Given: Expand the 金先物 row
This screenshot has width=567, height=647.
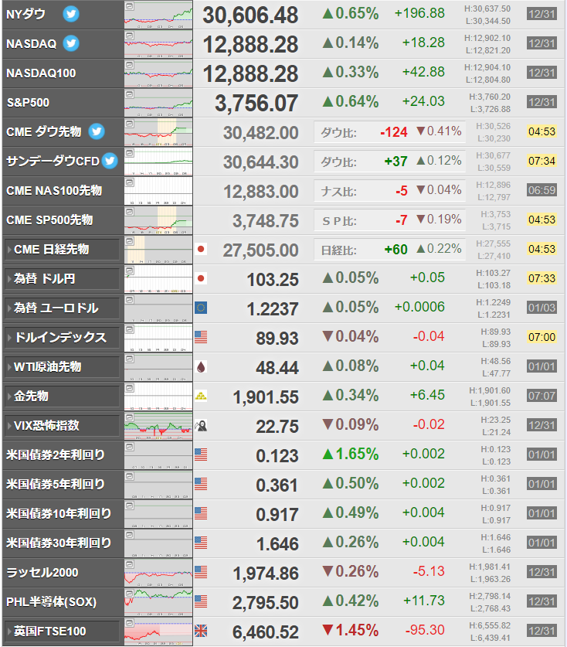Looking at the screenshot, I should pyautogui.click(x=63, y=397).
